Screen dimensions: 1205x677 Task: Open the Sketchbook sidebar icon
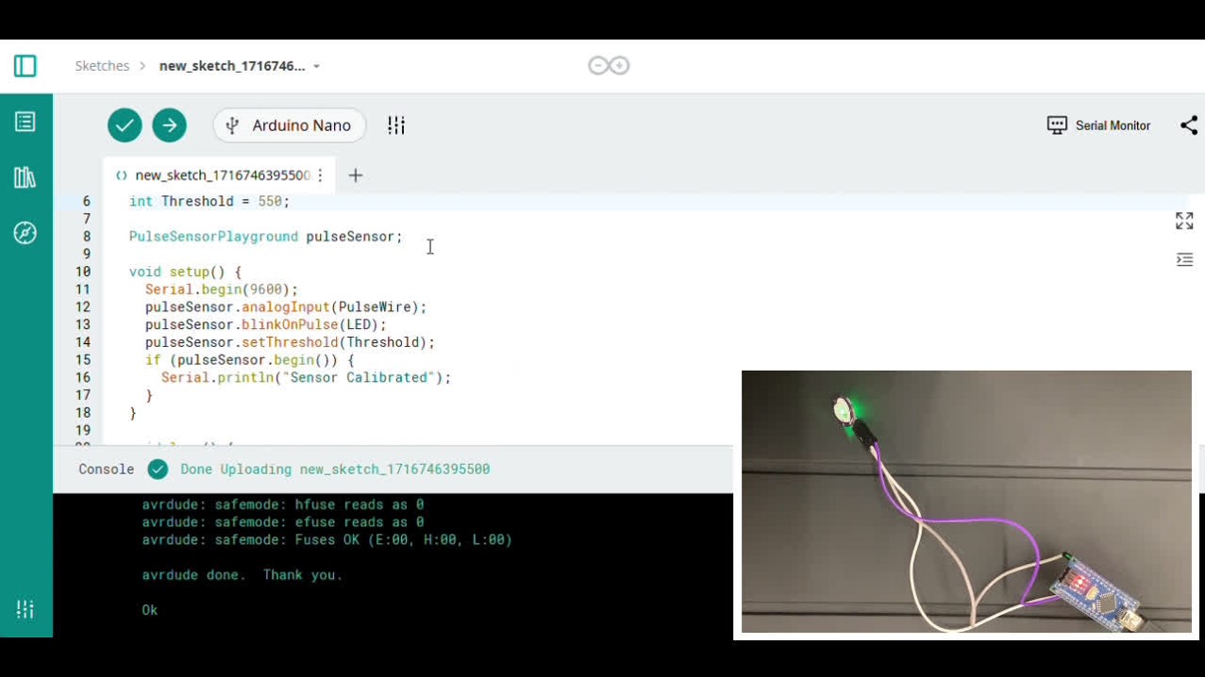[25, 122]
